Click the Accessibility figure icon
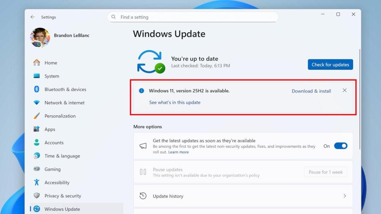Screen dimensions: 381x214 tap(37, 182)
